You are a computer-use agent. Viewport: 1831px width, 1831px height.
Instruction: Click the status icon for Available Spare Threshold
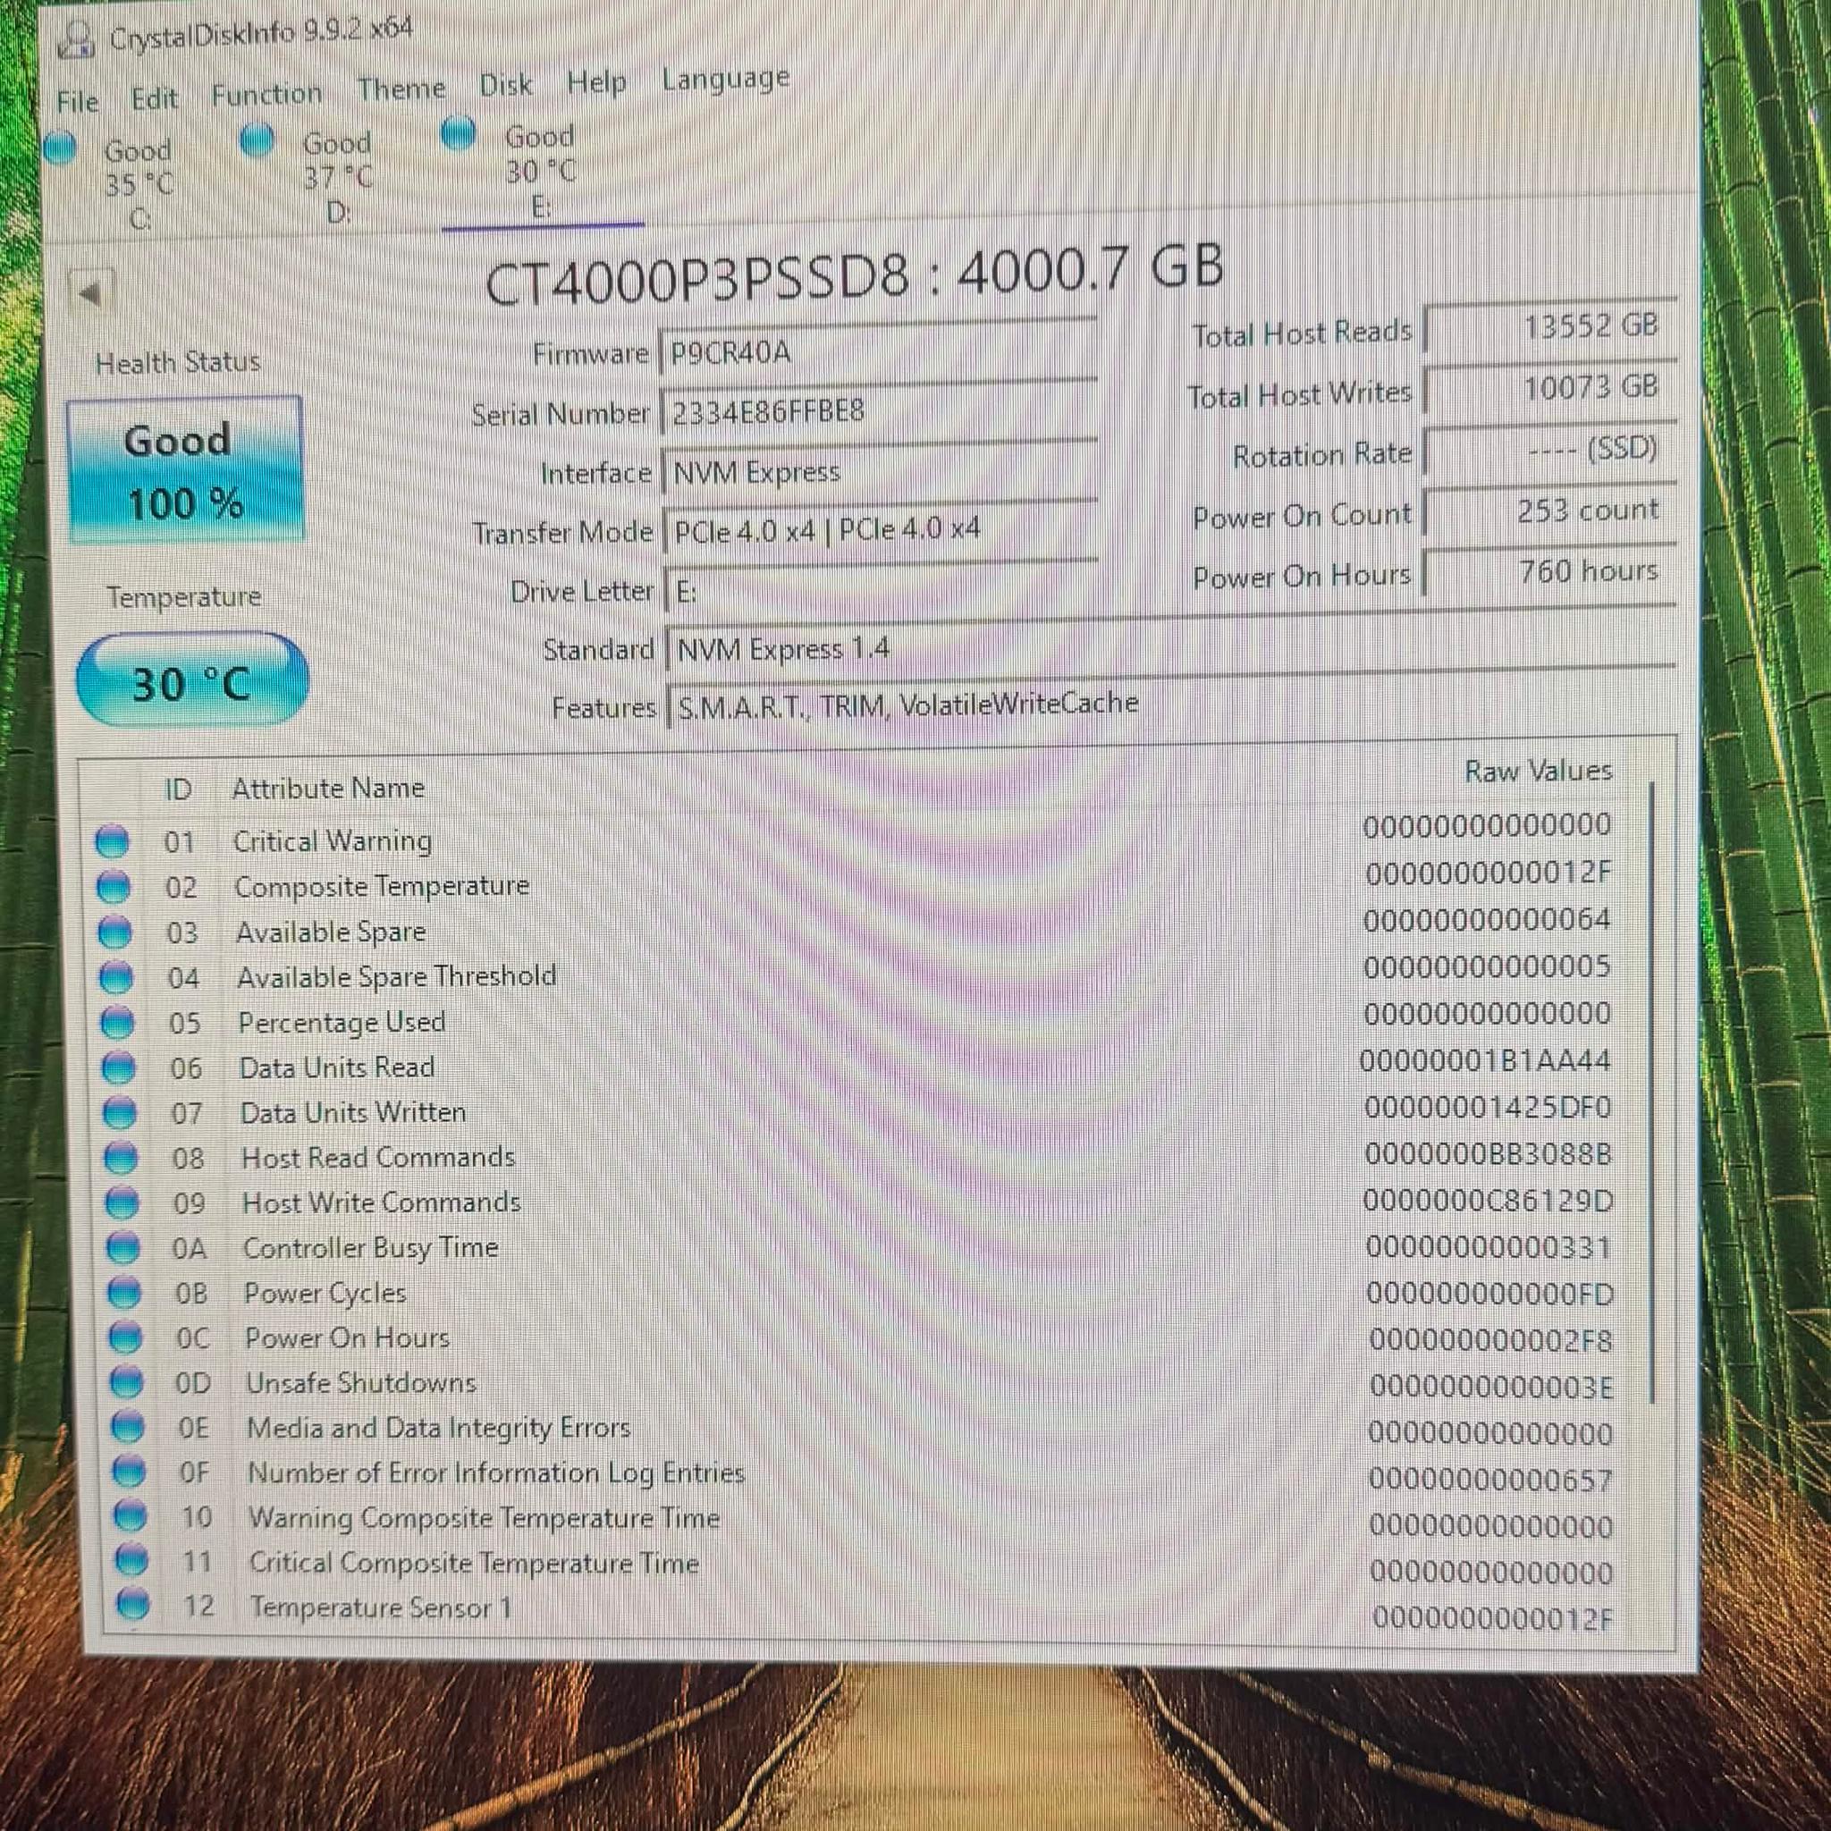[115, 977]
